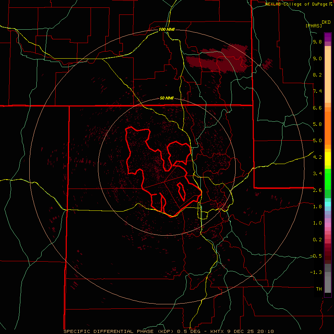Click the 9.8 value on the color scale
Screen dimensions: 334x334
[317, 42]
